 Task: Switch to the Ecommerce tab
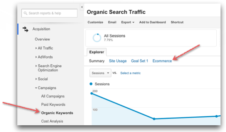(162, 61)
